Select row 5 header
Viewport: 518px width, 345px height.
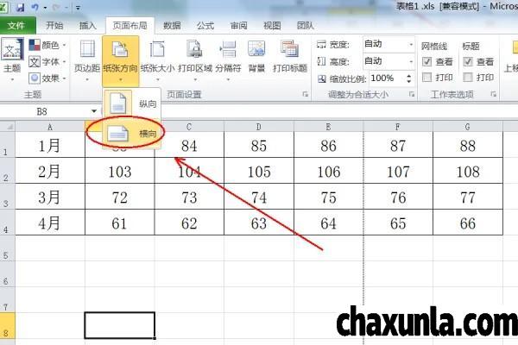tap(7, 248)
